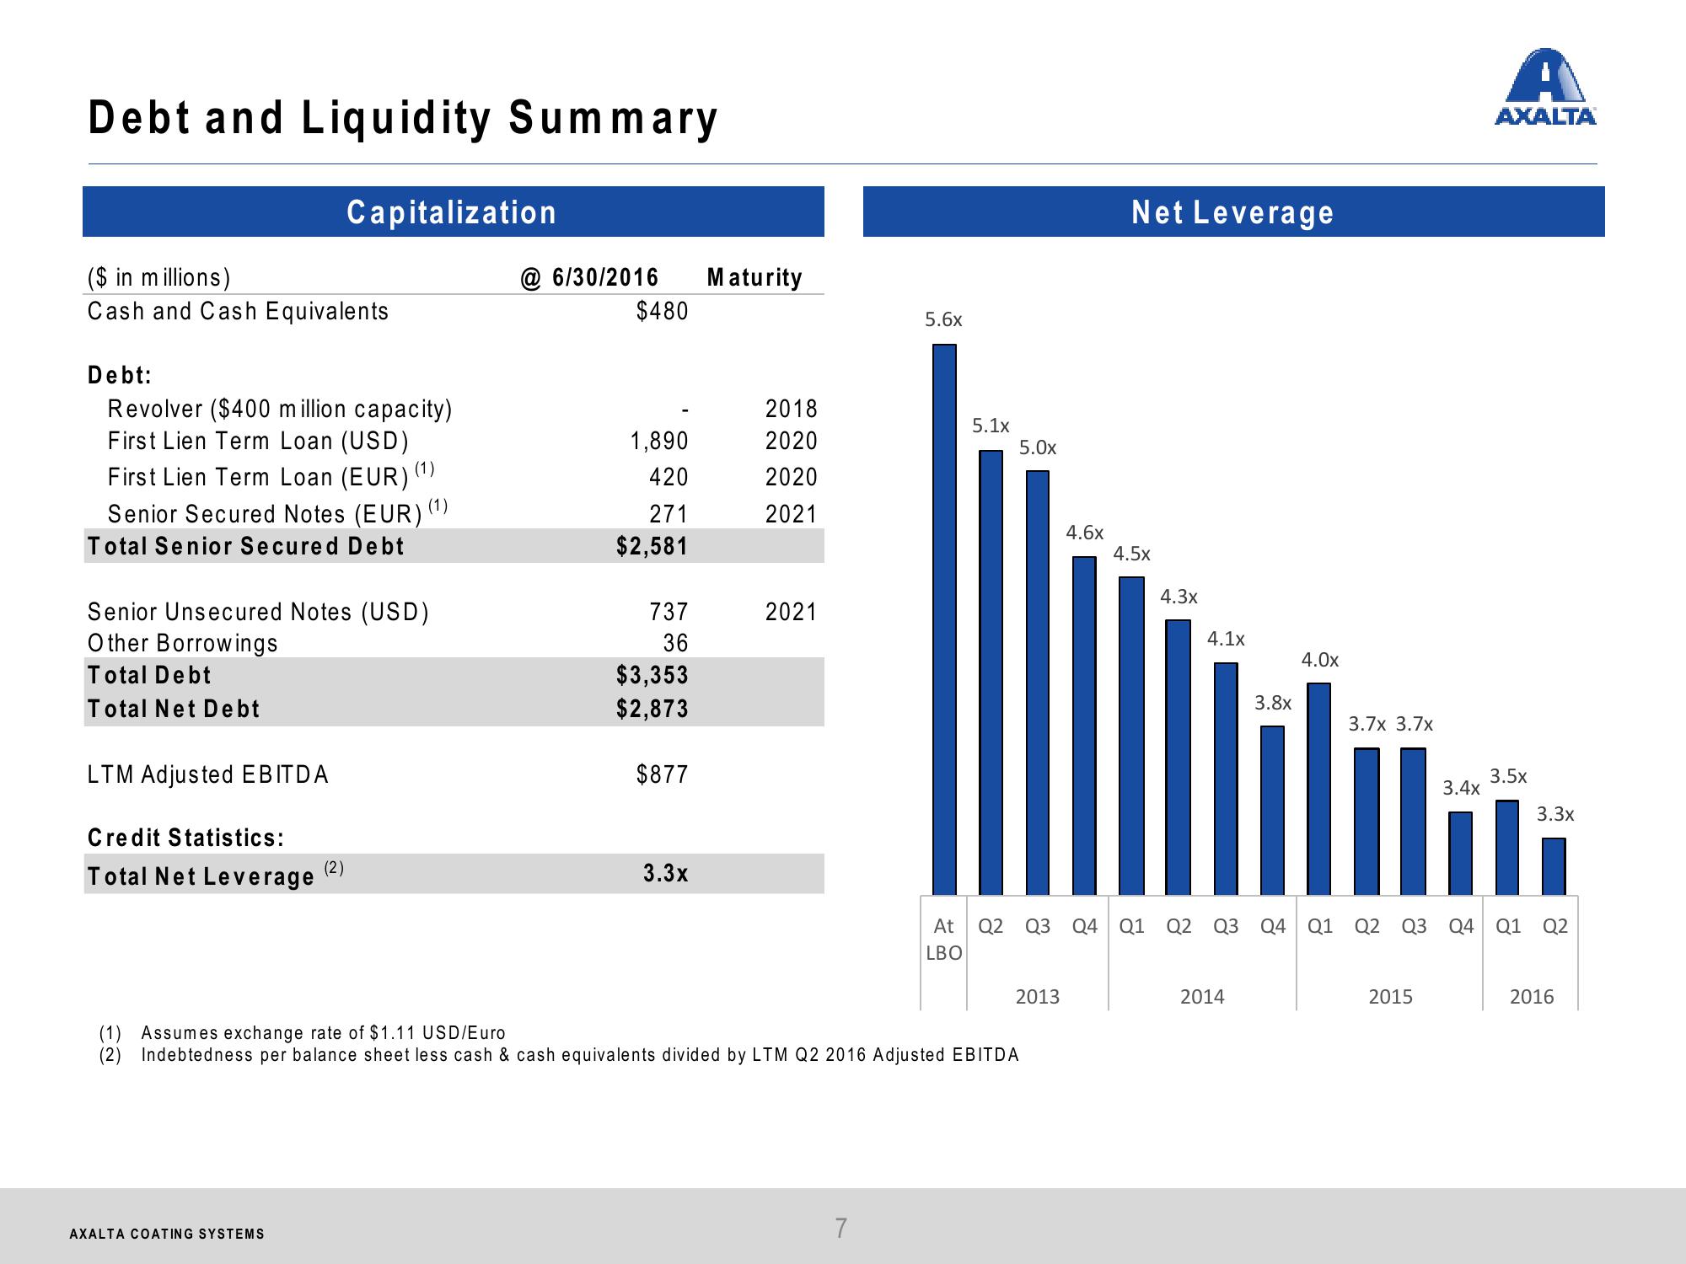
Task: Click the 4.0x data label
Action: (x=1320, y=660)
